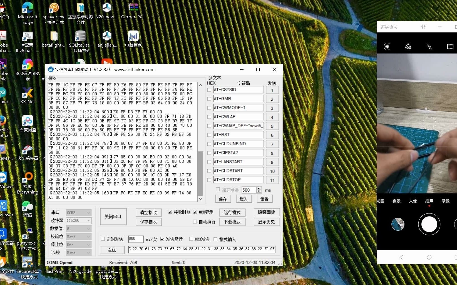Open SecureCRT shortcut icon
Image resolution: width=457 pixels, height=285 pixels.
pos(28,268)
